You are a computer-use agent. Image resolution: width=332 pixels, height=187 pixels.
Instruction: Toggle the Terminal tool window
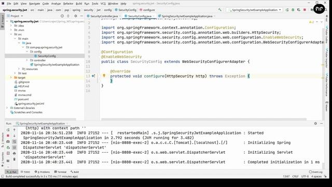60,172
